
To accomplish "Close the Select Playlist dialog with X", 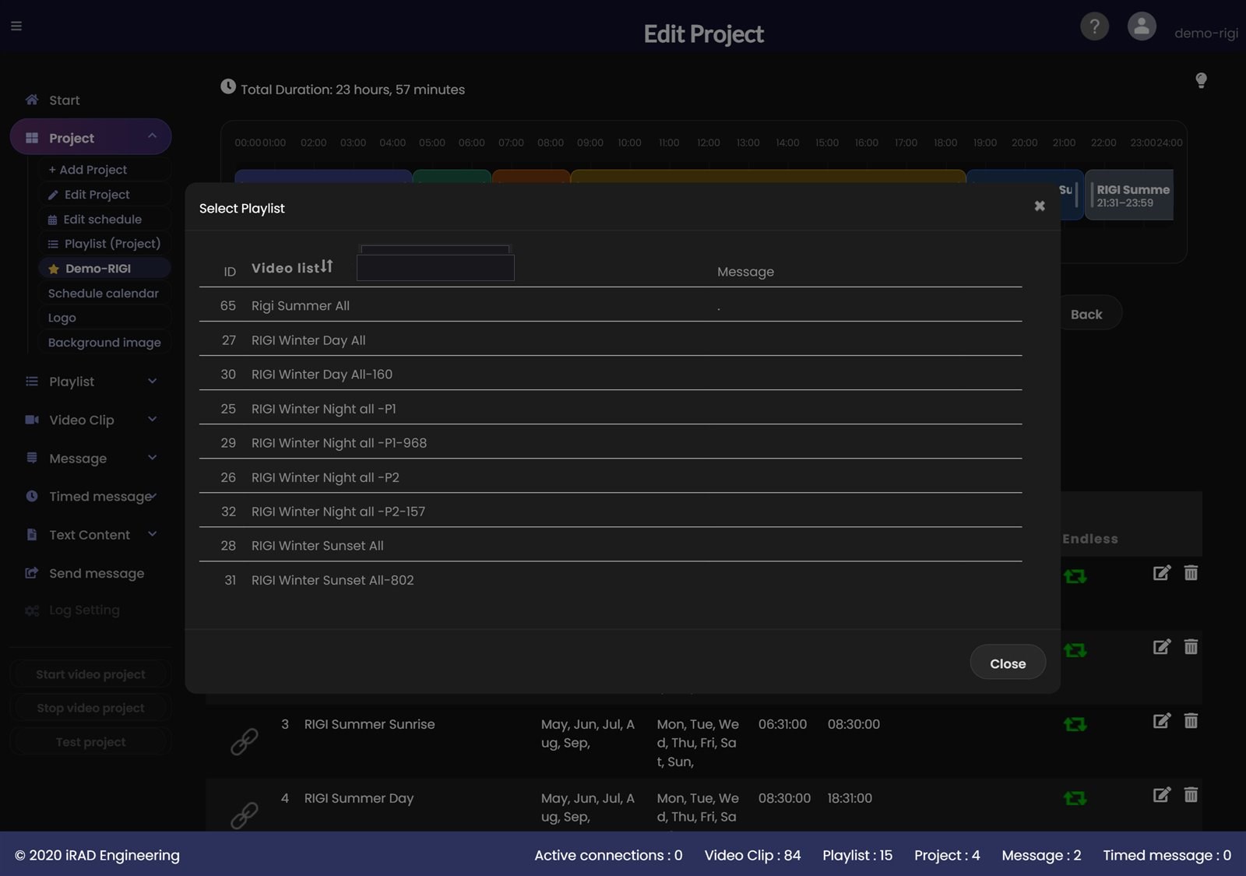I will click(x=1040, y=206).
